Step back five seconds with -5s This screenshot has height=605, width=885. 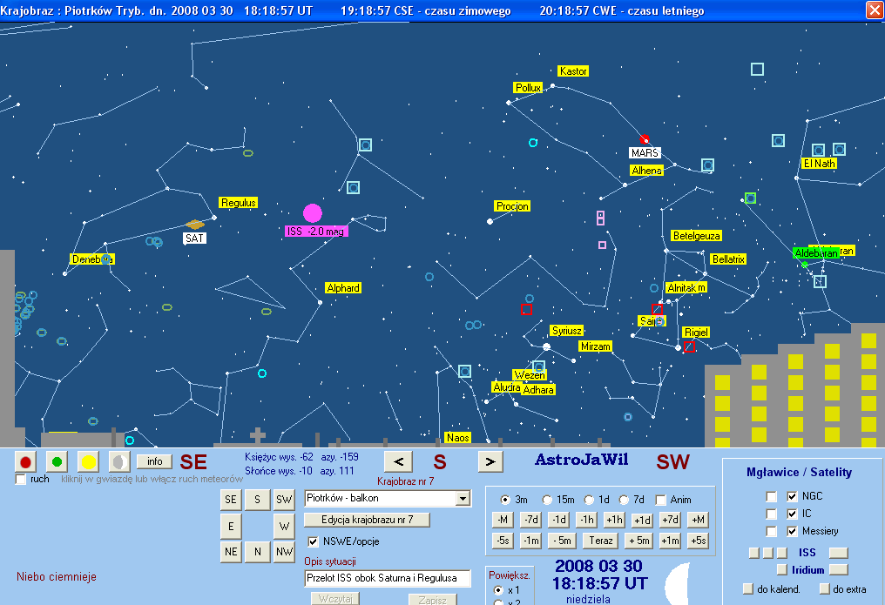point(503,541)
